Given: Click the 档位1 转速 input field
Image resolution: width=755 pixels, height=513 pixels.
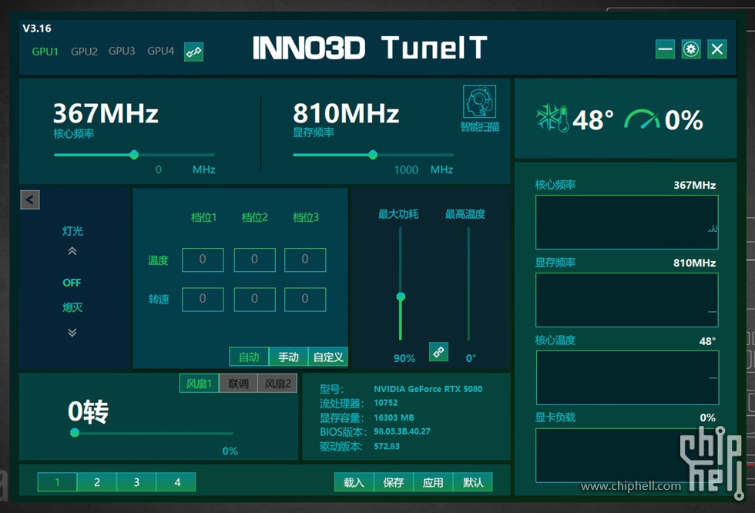Looking at the screenshot, I should [203, 300].
